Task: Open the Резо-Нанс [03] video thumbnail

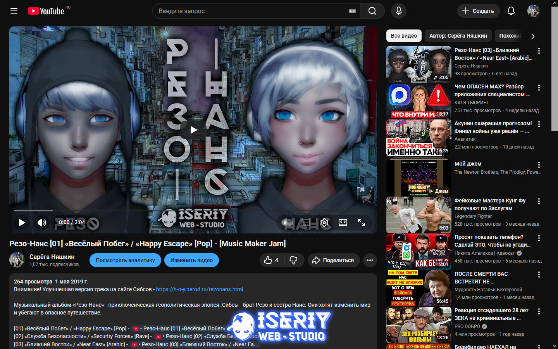Action: click(x=418, y=64)
